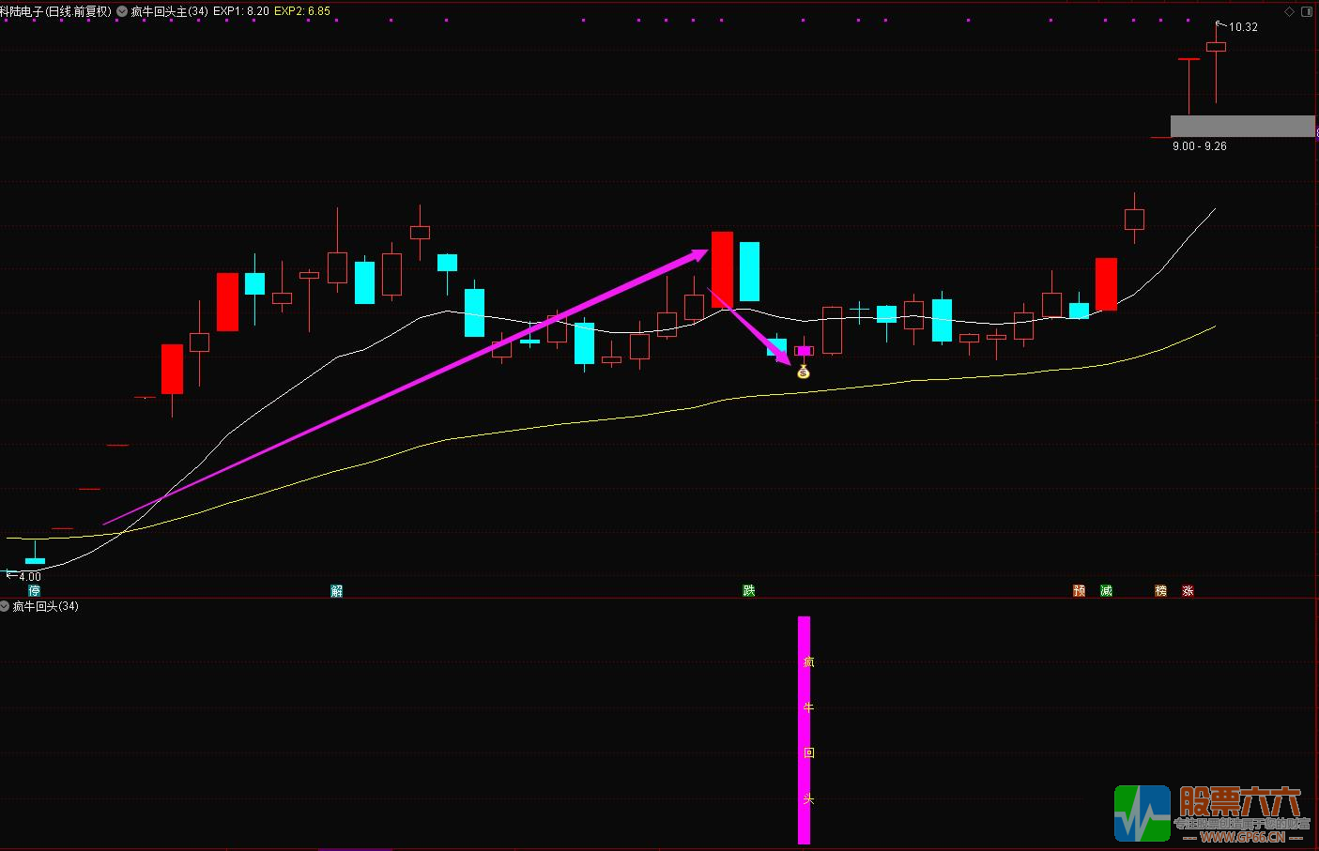Click the 4.00 low price label

29,576
